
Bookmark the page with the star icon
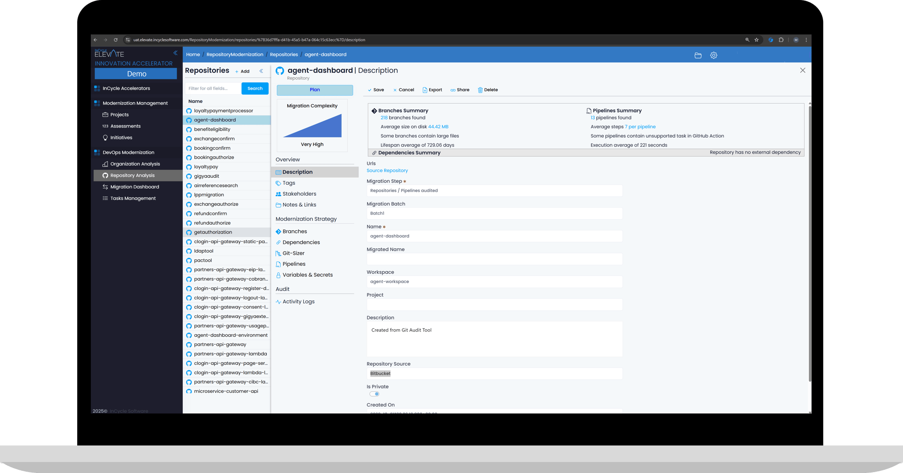click(757, 40)
